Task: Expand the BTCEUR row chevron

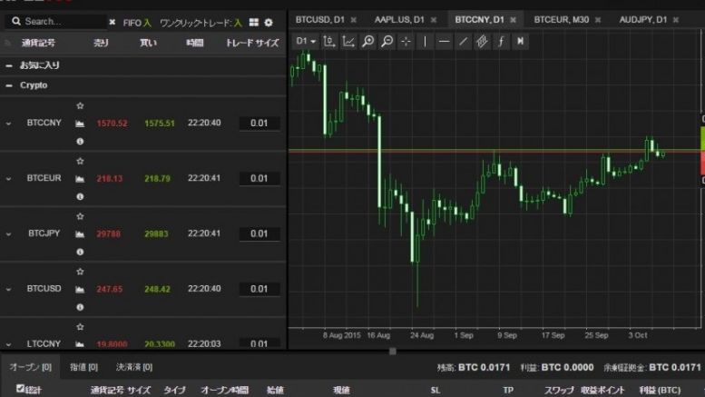Action: coord(8,179)
